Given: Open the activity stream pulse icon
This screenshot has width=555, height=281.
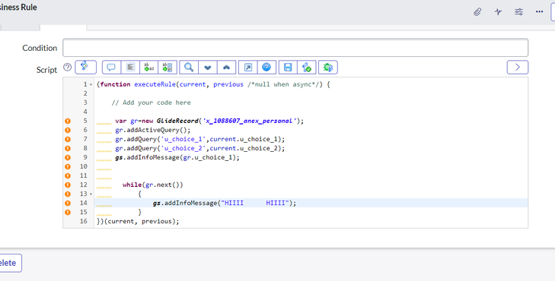Looking at the screenshot, I should pos(498,12).
